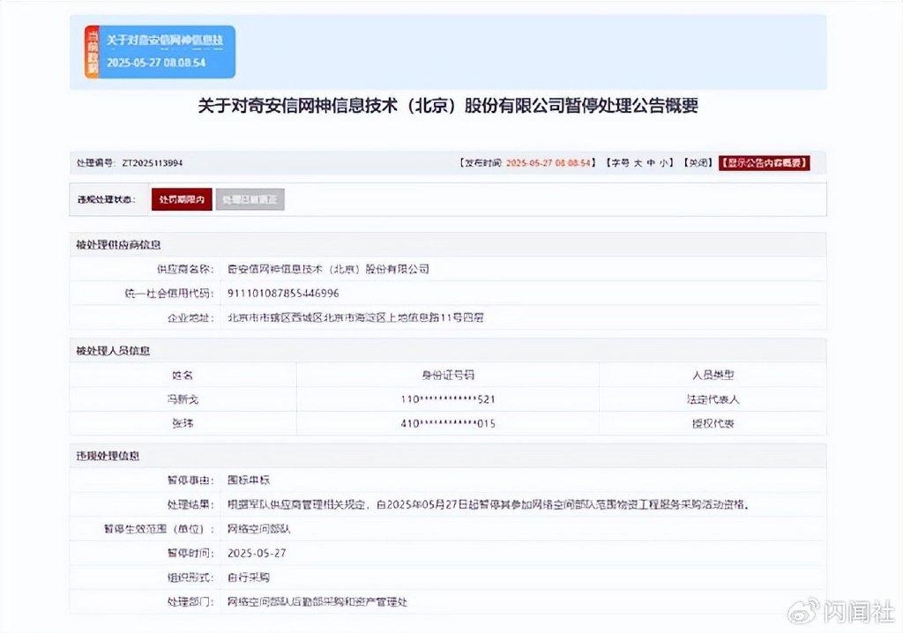
Task: Click the first name cell in the 法定代表人 row
Action: [183, 399]
